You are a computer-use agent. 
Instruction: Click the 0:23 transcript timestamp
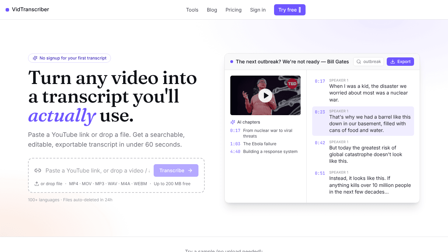pyautogui.click(x=320, y=112)
